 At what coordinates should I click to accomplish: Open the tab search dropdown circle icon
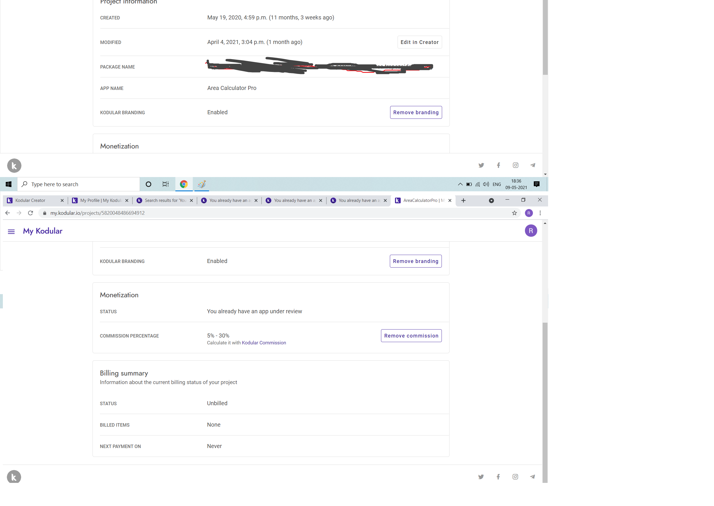point(491,201)
